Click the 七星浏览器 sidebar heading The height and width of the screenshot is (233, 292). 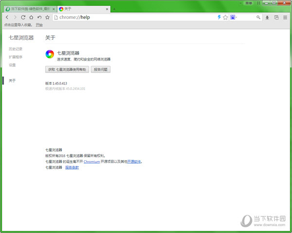pyautogui.click(x=21, y=38)
